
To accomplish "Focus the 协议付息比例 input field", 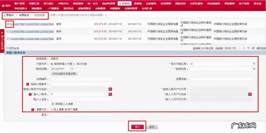I will tap(221, 64).
